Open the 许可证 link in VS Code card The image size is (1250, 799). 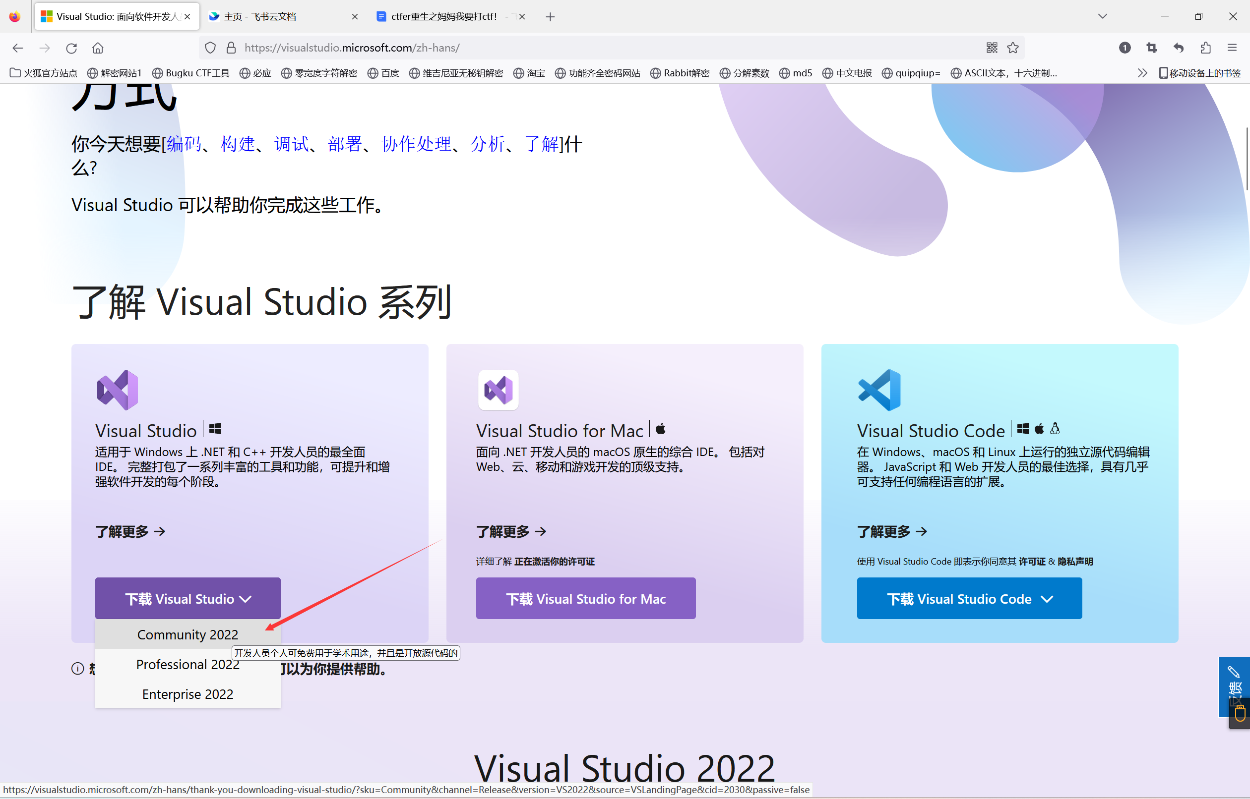(1032, 562)
